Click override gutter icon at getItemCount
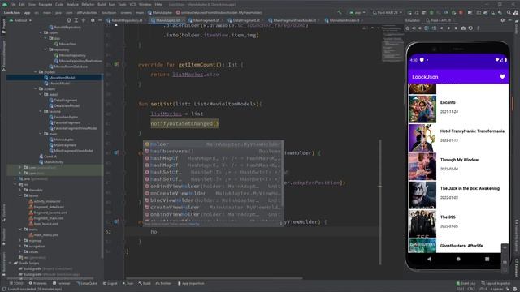The height and width of the screenshot is (292, 520). point(116,64)
